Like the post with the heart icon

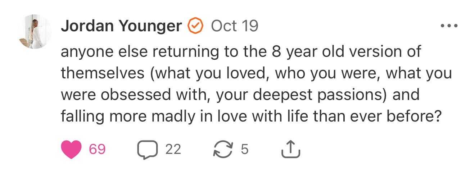72,149
